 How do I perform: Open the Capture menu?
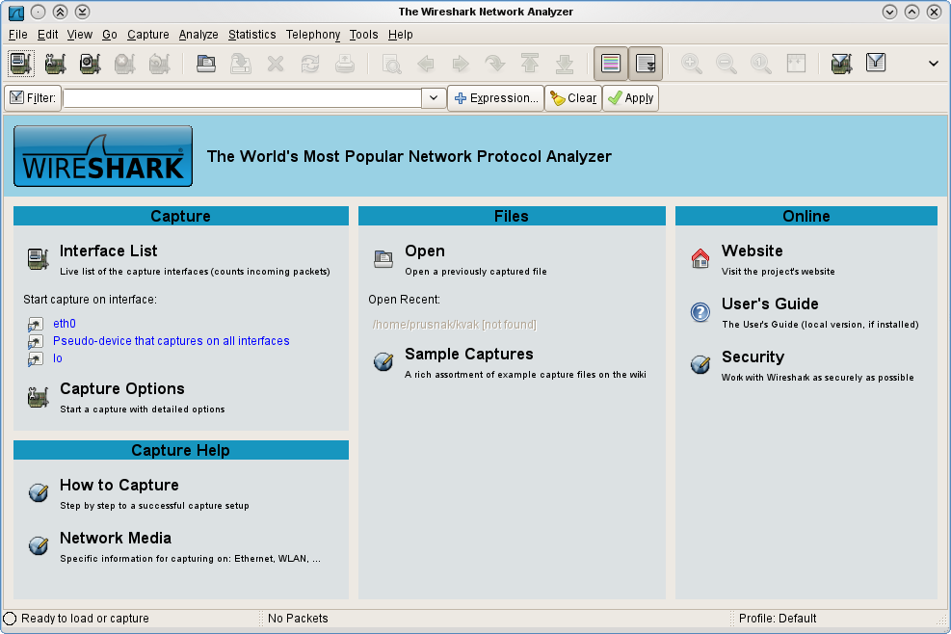(148, 35)
